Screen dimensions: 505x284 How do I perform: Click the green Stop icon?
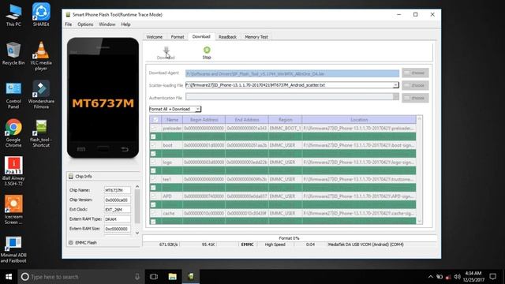click(207, 50)
